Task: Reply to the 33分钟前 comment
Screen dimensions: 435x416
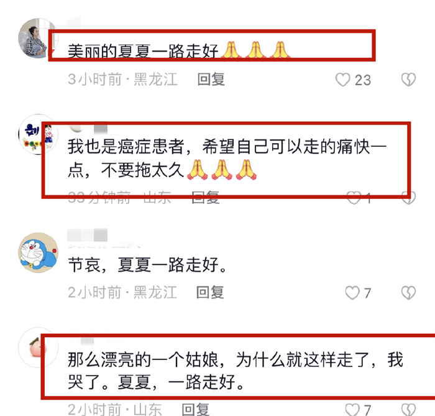Action: tap(206, 198)
